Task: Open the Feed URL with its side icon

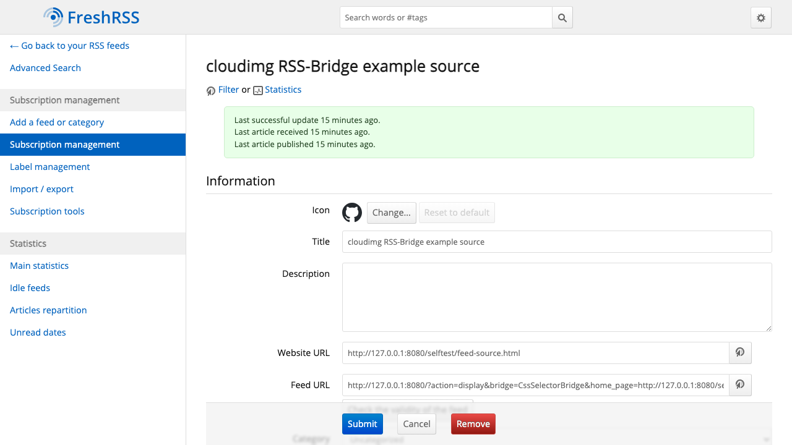Action: coord(740,385)
